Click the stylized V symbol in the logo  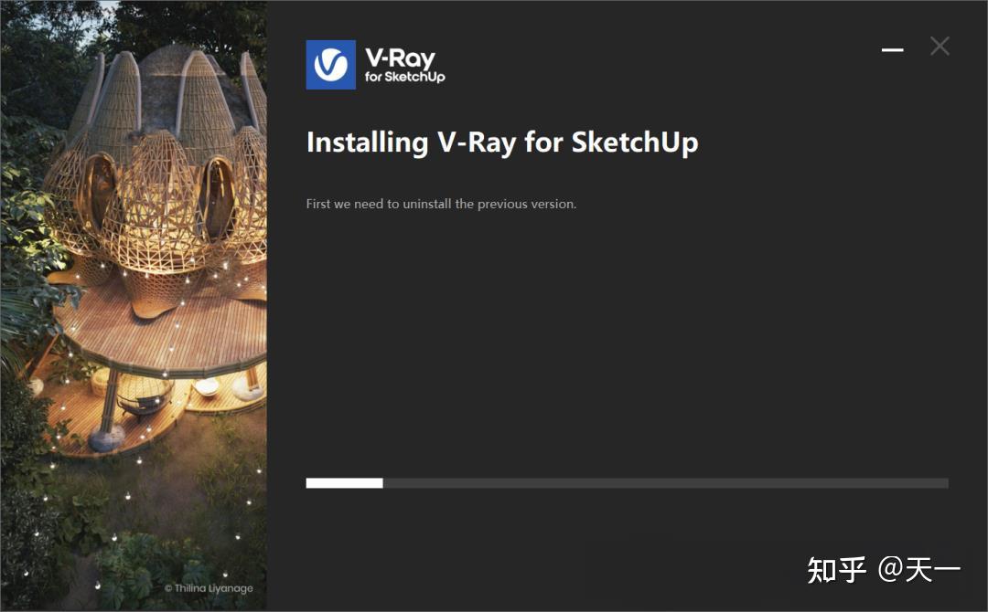pos(329,63)
